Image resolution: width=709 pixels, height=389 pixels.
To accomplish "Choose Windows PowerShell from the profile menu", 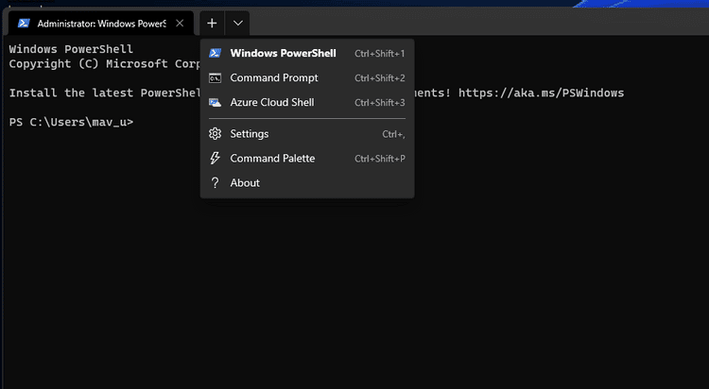I will pyautogui.click(x=283, y=54).
